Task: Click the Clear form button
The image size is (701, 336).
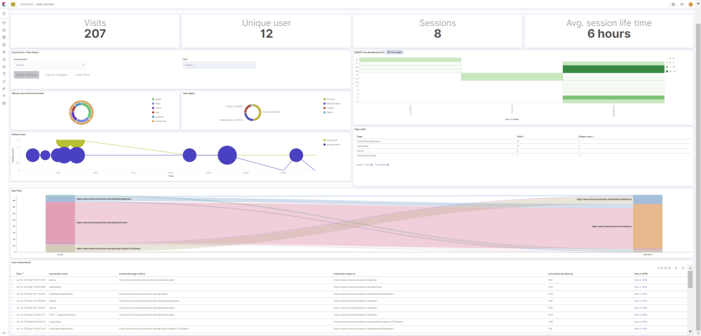Action: pos(82,74)
